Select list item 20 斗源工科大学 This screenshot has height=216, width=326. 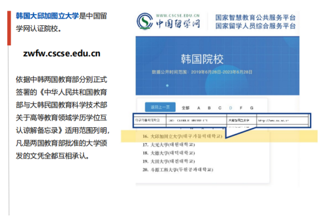pos(178,170)
